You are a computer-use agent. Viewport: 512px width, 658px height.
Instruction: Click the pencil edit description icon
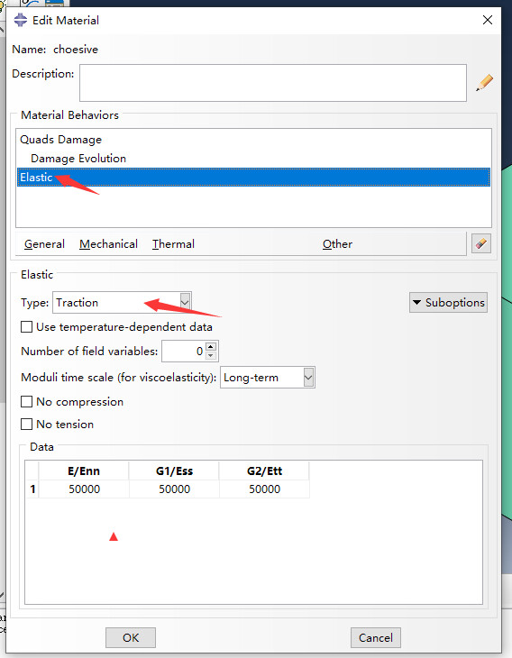pyautogui.click(x=484, y=83)
